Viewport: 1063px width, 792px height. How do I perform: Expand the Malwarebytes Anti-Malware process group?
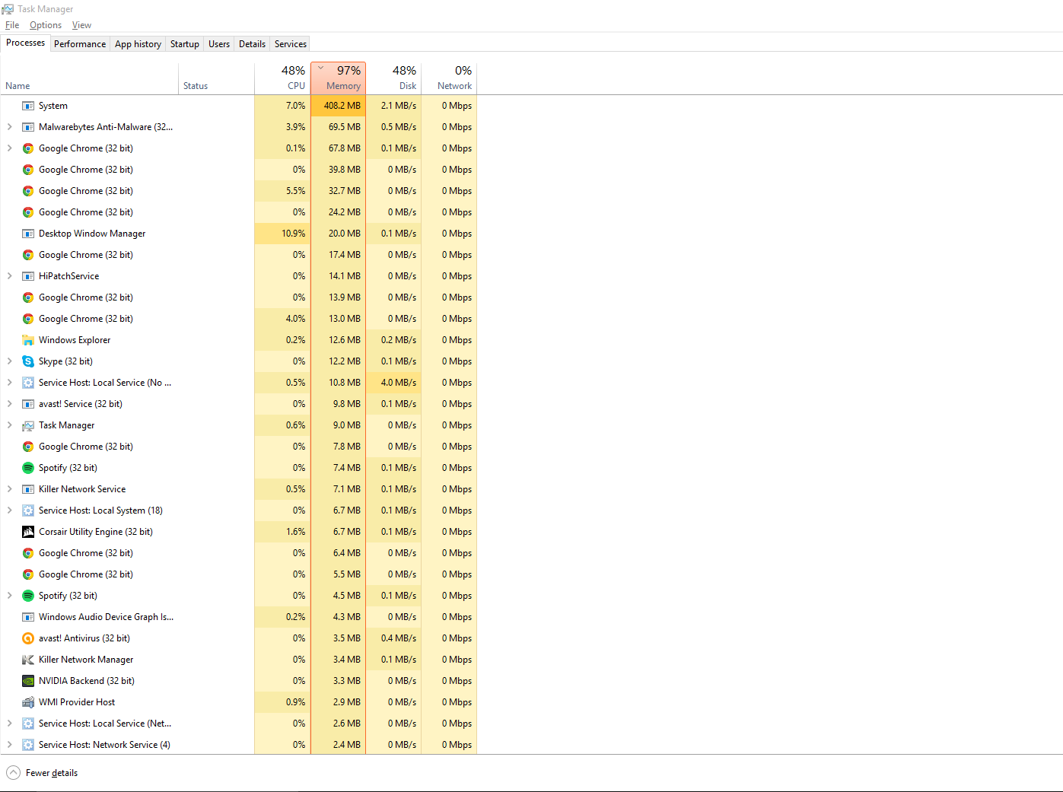(x=9, y=127)
